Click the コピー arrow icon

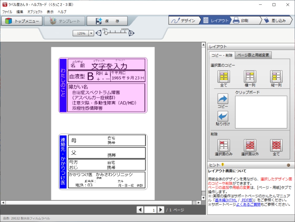pos(223,99)
